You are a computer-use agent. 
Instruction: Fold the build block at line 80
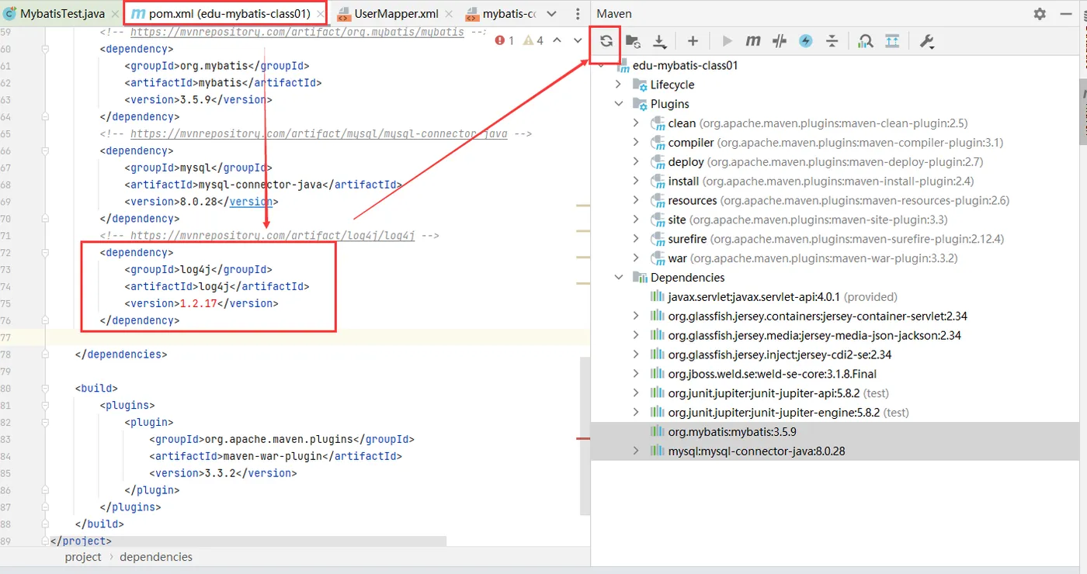[x=45, y=388]
